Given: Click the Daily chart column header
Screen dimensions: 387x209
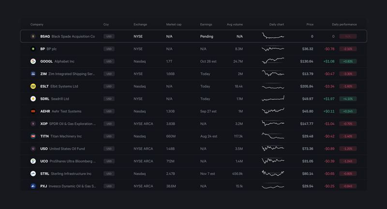Looking at the screenshot, I should [x=277, y=24].
